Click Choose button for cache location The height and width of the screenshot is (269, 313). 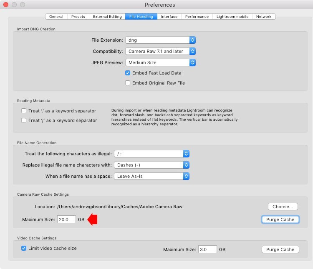click(283, 207)
